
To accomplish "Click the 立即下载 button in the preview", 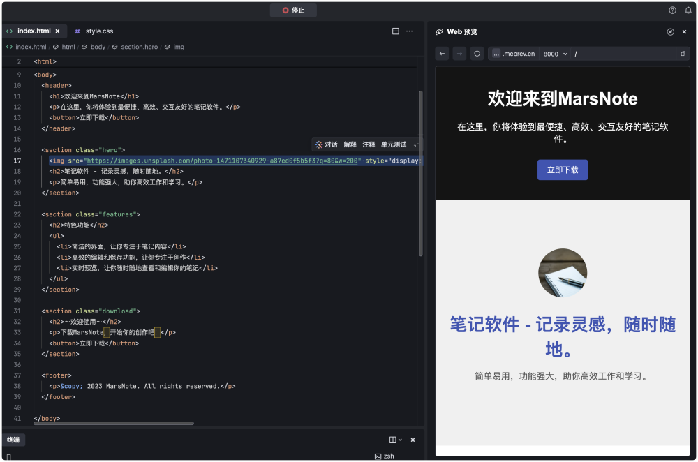I will (x=562, y=170).
